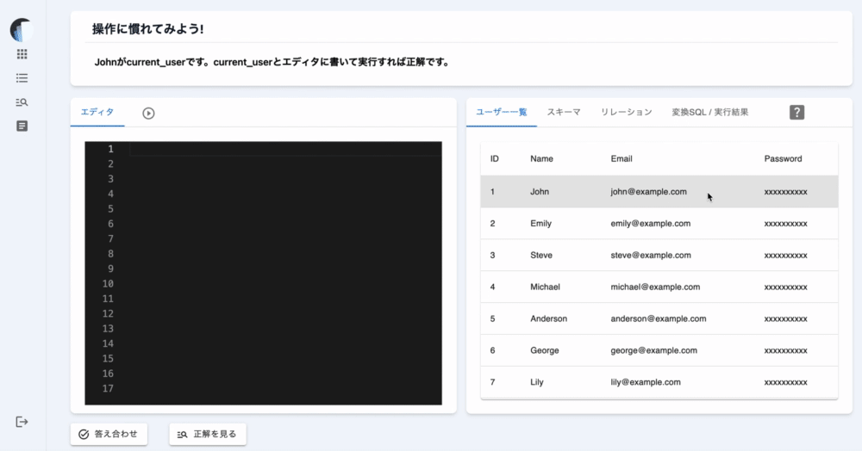862x451 pixels.
Task: Click the password cell in Steve's row
Action: (785, 255)
